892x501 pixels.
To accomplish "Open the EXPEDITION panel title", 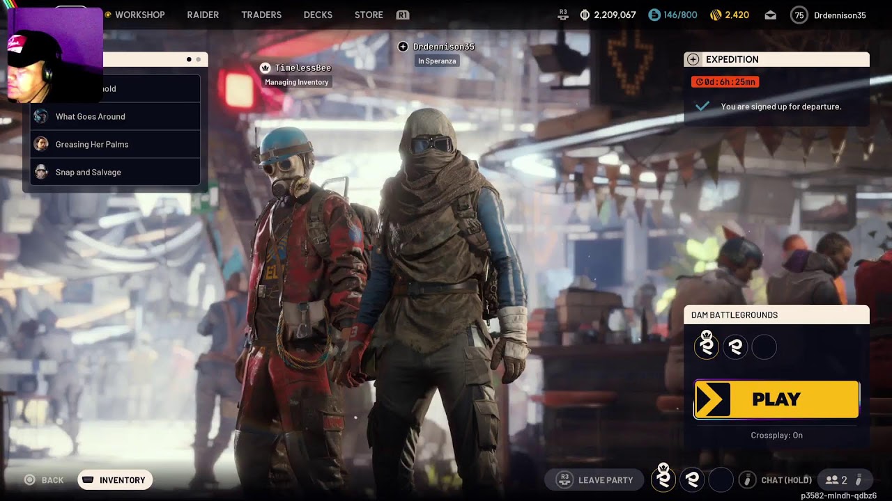I will tap(732, 60).
